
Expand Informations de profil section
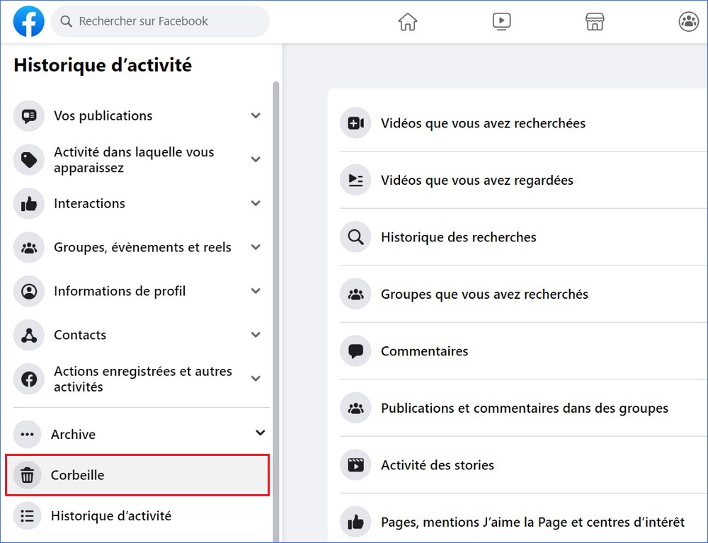256,291
